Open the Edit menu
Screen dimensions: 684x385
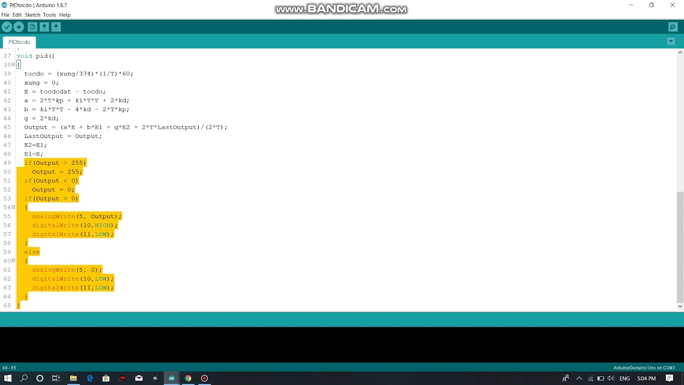point(17,15)
